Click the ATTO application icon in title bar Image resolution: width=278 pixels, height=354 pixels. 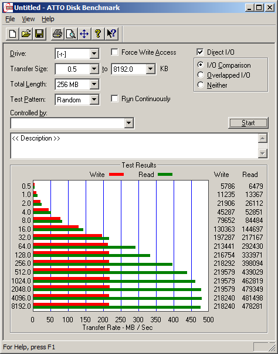(8, 8)
